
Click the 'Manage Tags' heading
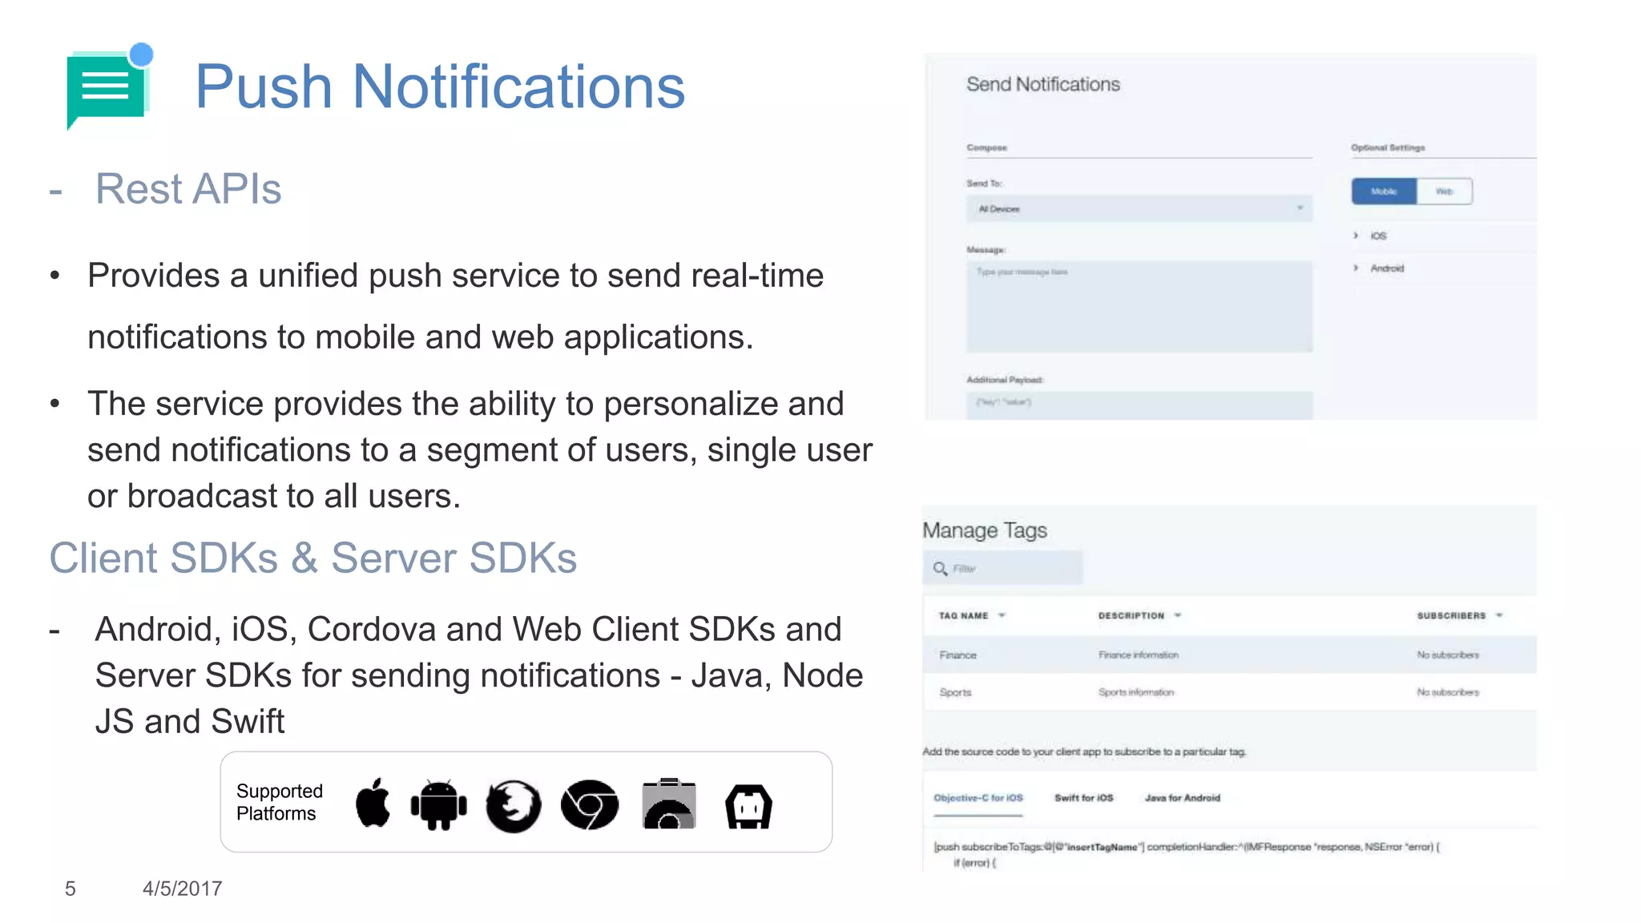pyautogui.click(x=985, y=530)
